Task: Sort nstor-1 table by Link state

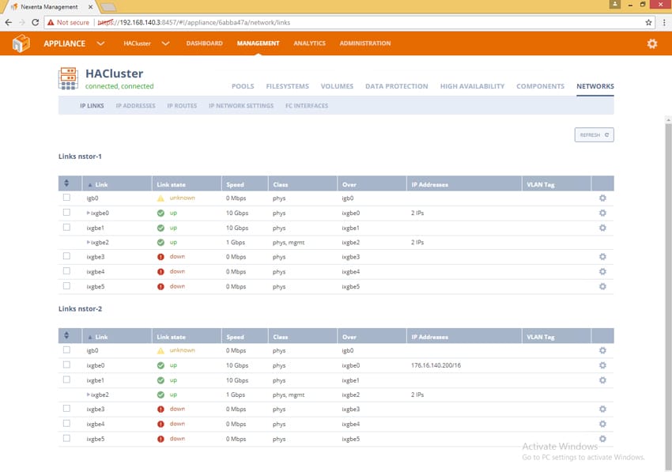Action: pyautogui.click(x=171, y=185)
